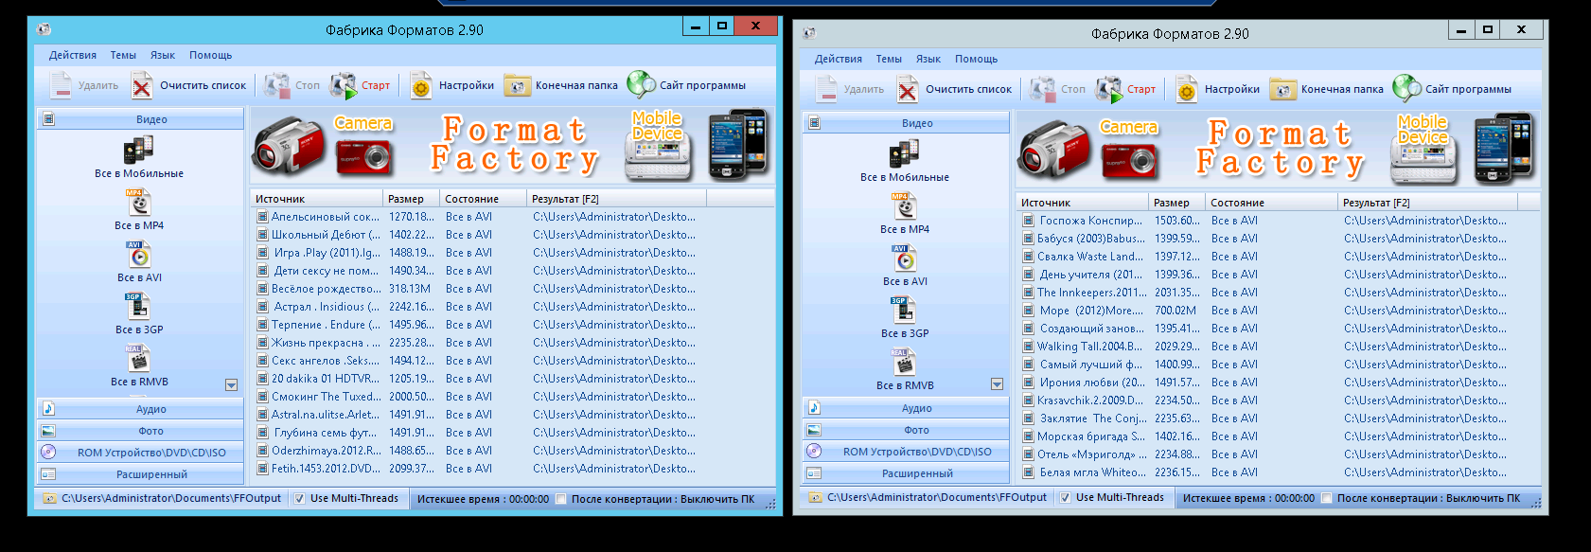Click Старт icon in left window toolbar
The width and height of the screenshot is (1591, 552).
pos(343,85)
